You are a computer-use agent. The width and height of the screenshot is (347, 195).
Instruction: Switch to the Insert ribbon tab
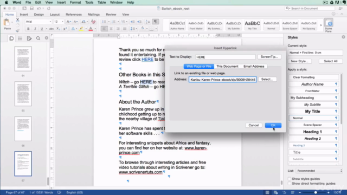click(x=24, y=15)
